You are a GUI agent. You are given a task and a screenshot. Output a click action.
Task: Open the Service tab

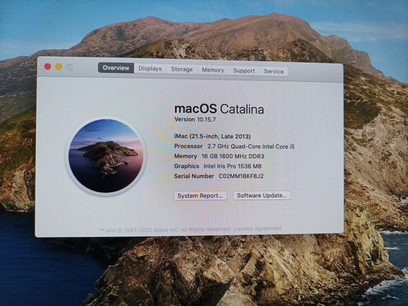(x=274, y=71)
